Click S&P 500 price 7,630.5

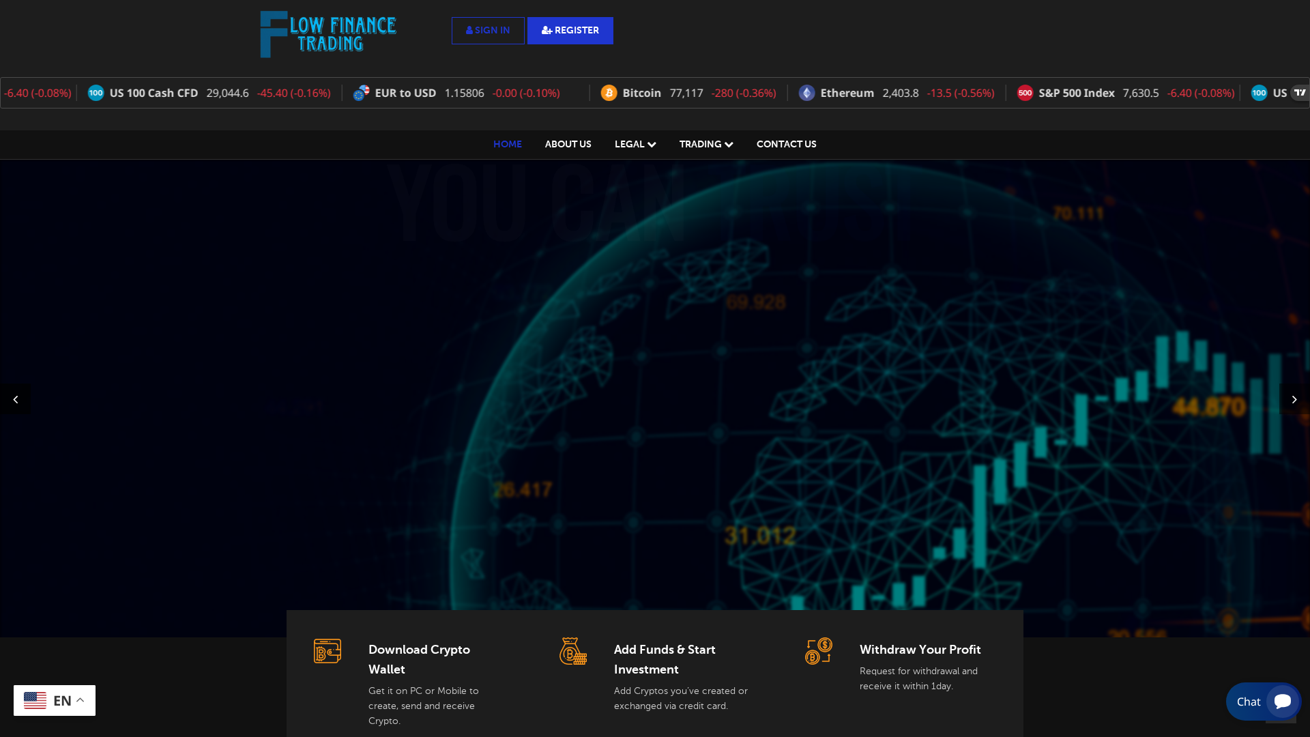[1141, 93]
